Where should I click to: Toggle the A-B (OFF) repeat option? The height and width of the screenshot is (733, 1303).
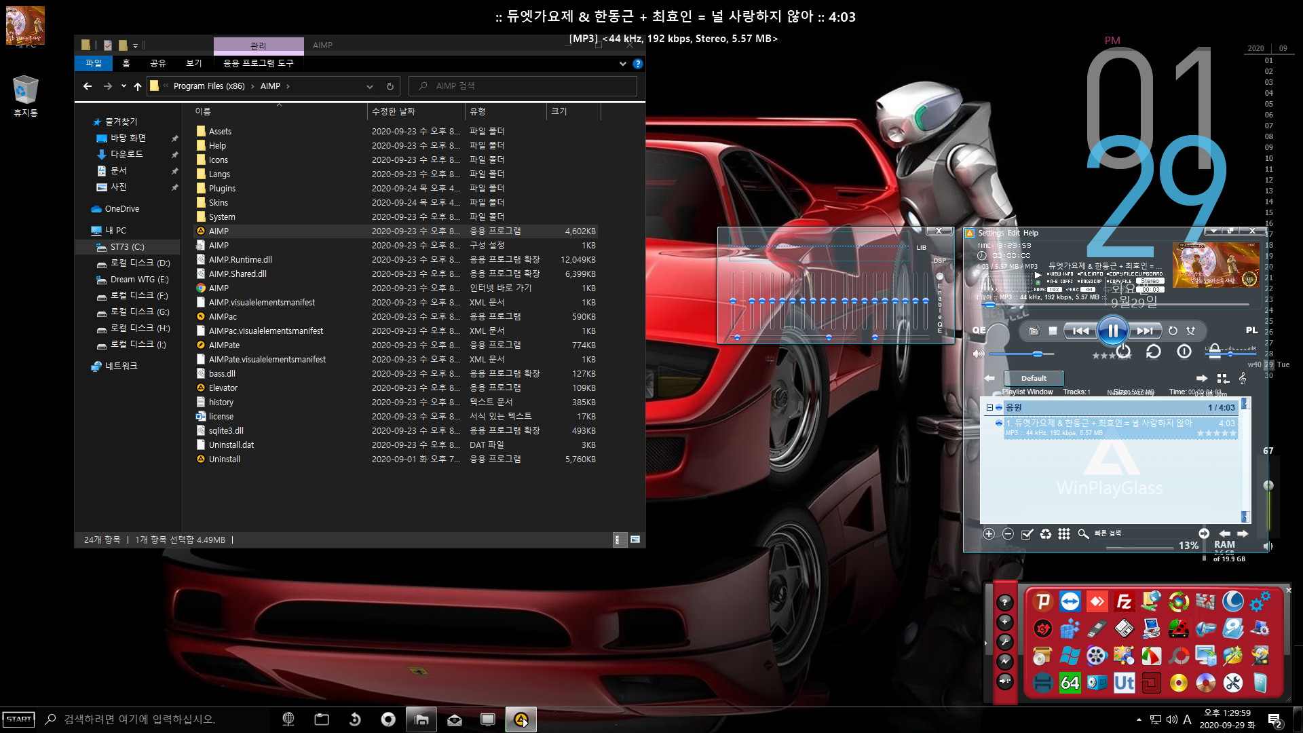click(1060, 281)
